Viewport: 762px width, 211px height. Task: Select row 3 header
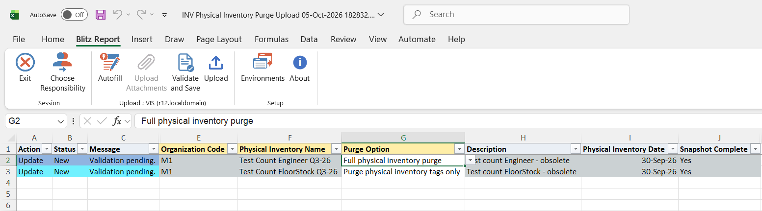8,172
